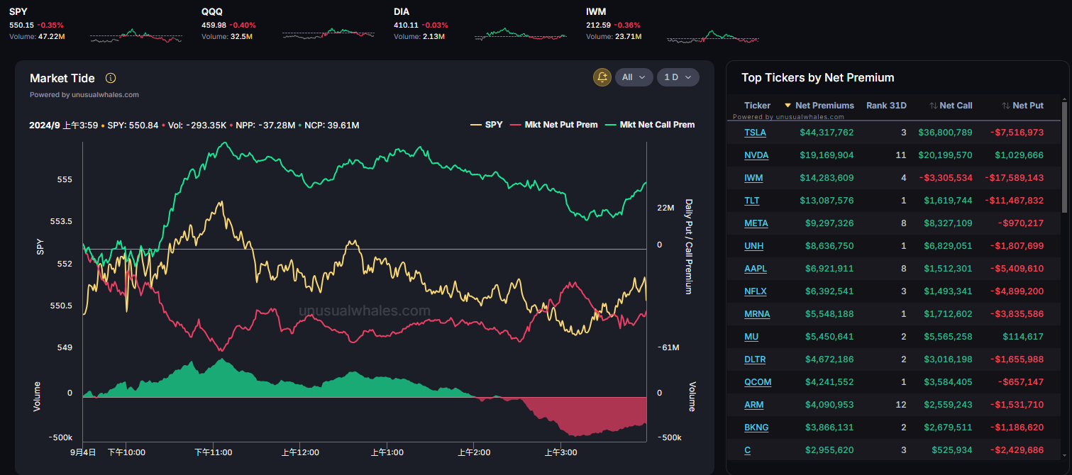Screen dimensions: 1072x475
Task: Toggle the SPY line in chart legend
Action: coord(487,125)
